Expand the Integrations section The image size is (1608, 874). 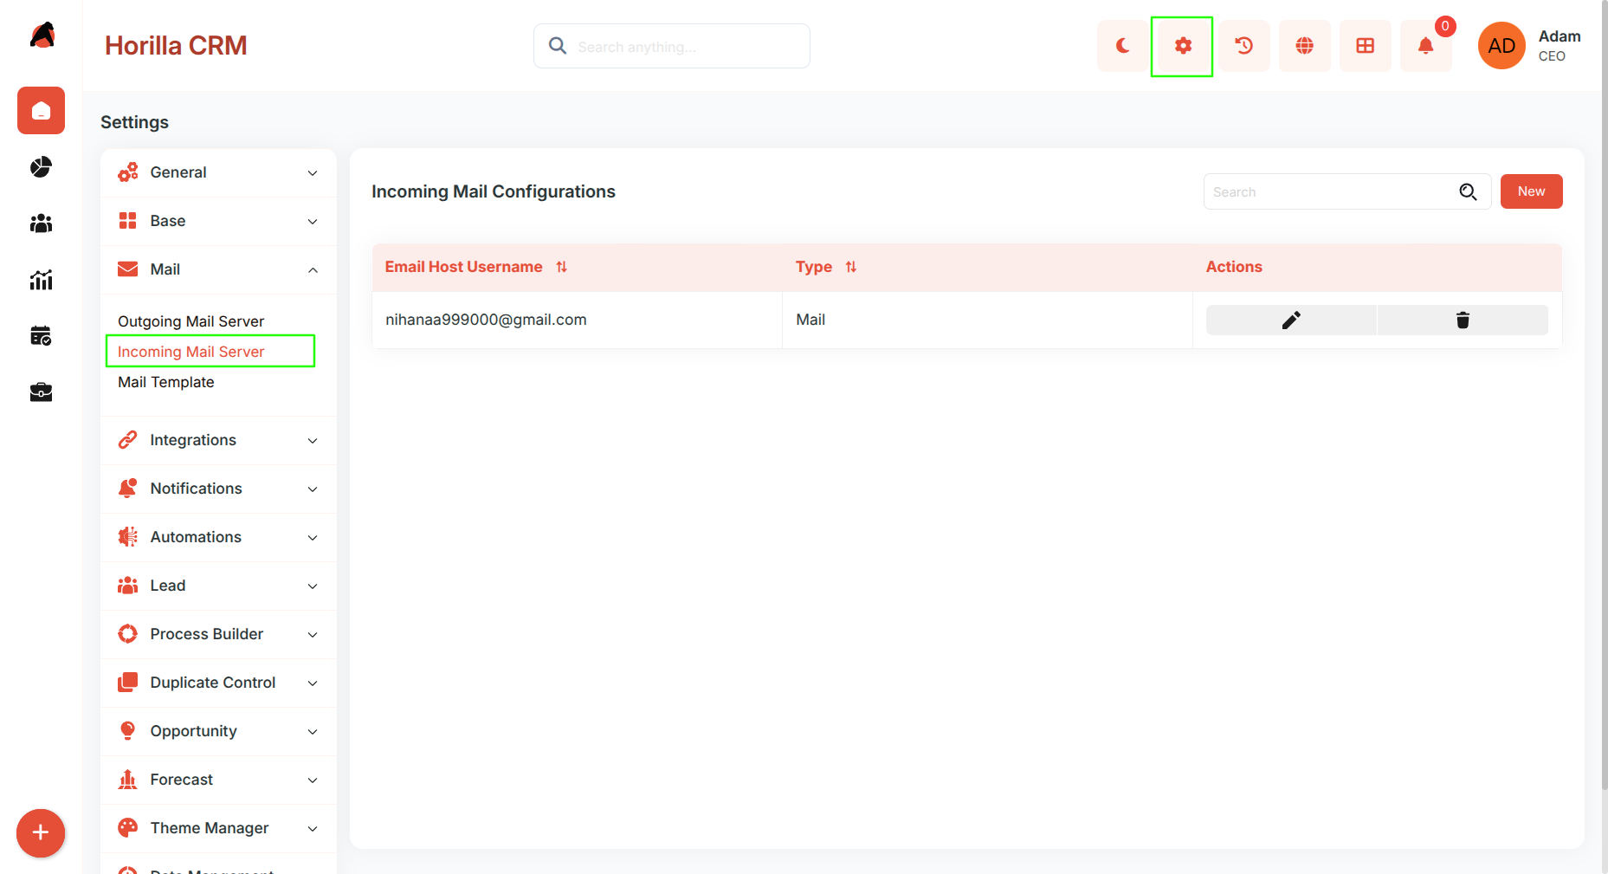pyautogui.click(x=218, y=440)
